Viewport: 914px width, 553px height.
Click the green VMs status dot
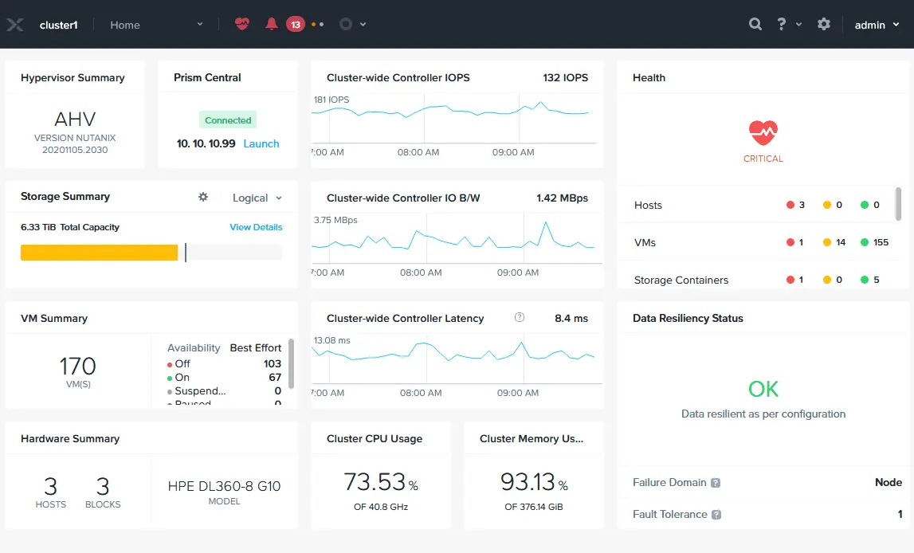click(865, 242)
